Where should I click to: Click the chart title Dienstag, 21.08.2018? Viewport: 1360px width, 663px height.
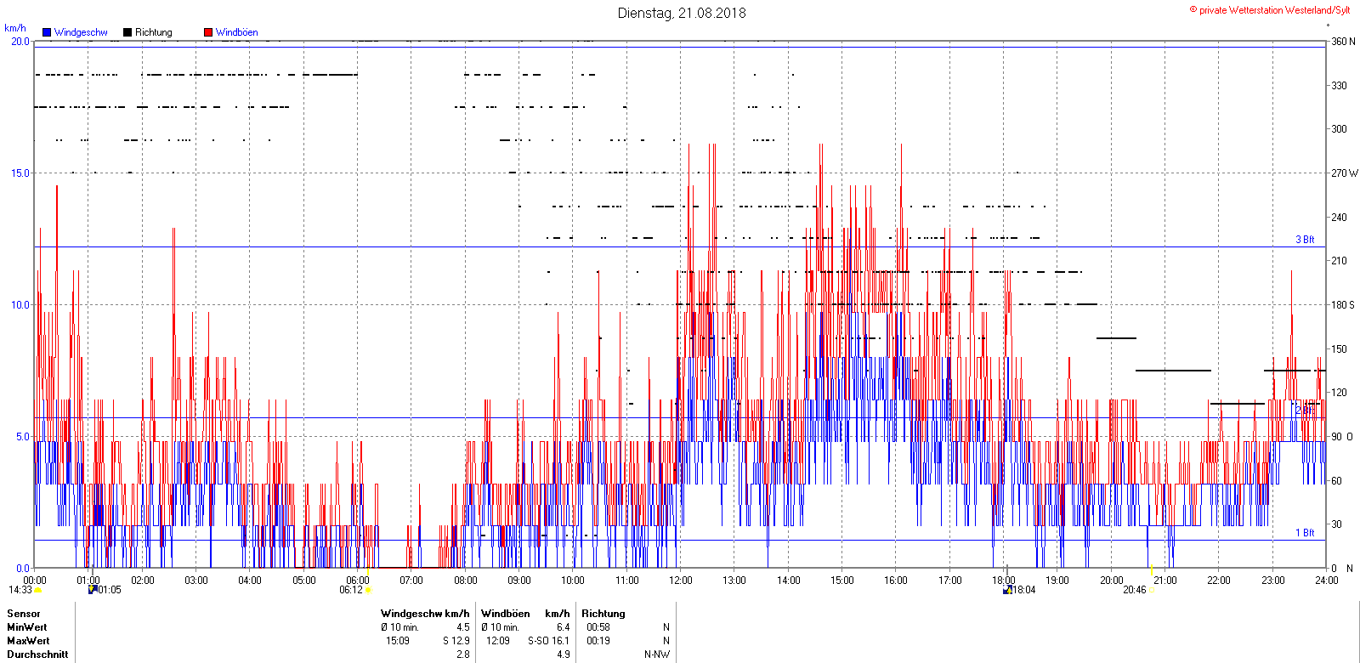coord(682,13)
